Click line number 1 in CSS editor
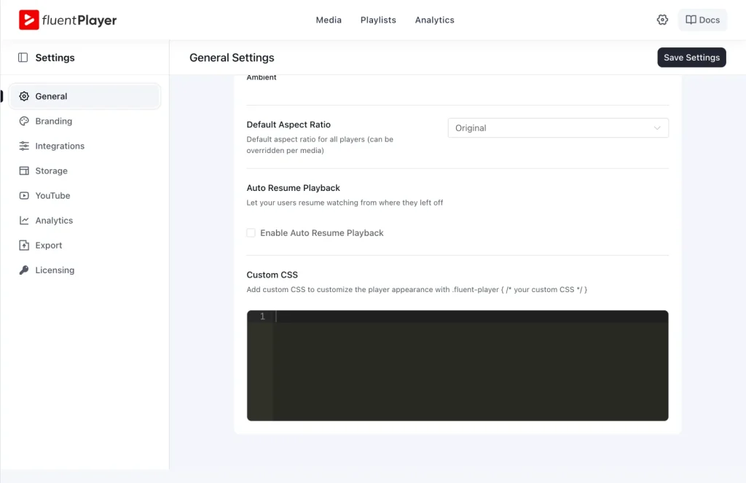The width and height of the screenshot is (746, 483). (262, 316)
